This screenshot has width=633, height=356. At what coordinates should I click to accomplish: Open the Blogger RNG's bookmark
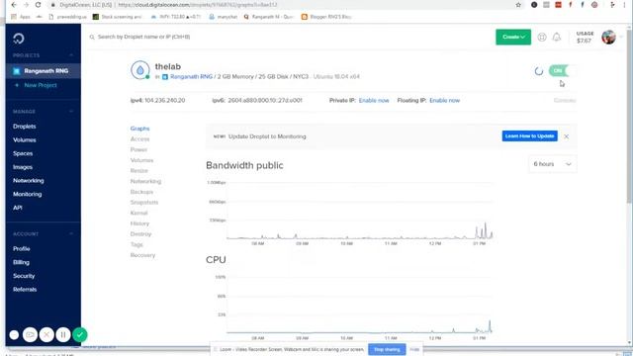click(x=326, y=17)
